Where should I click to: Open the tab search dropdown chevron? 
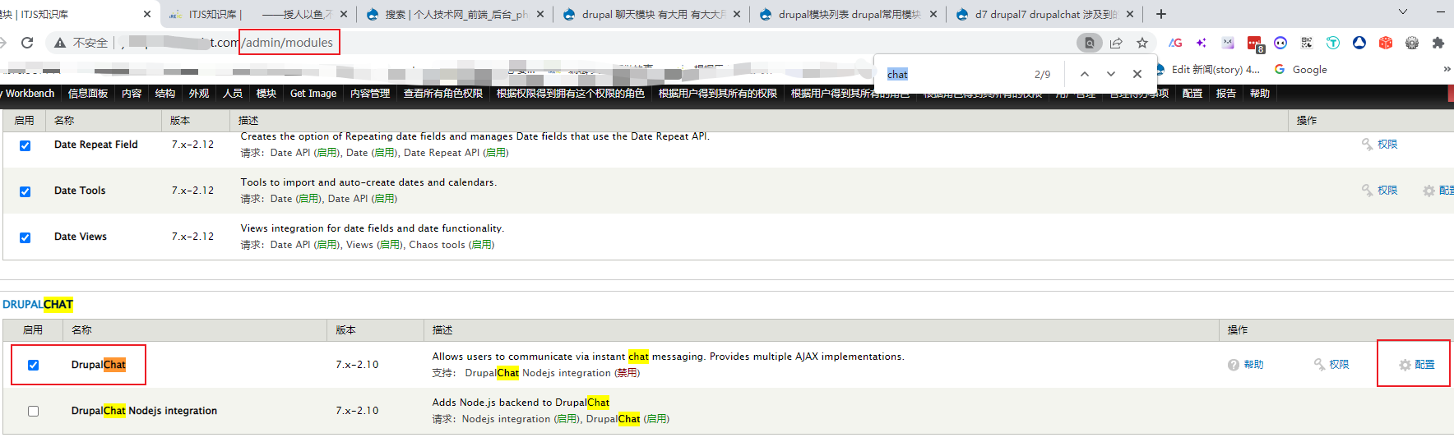1403,12
